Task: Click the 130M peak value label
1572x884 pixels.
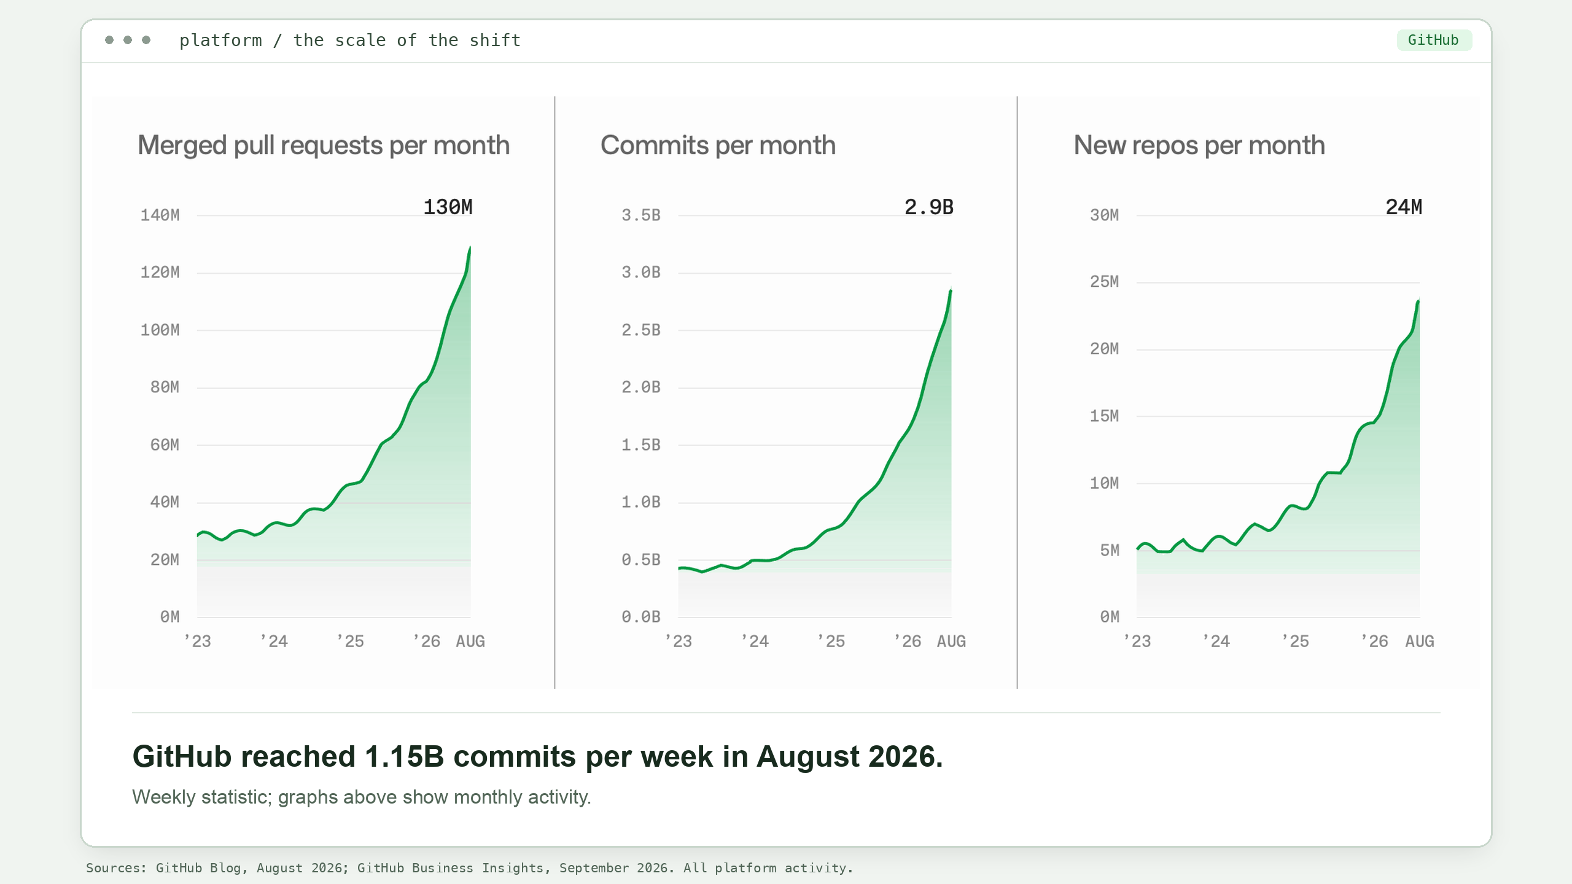Action: [x=448, y=207]
